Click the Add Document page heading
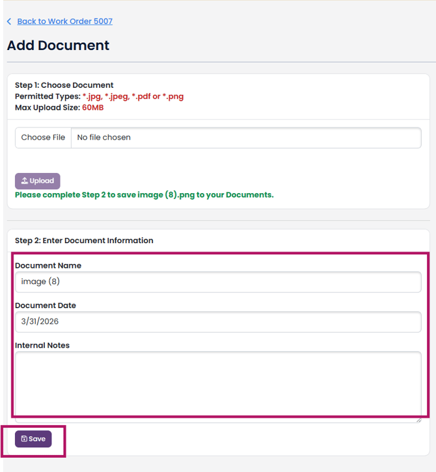Viewport: 436px width, 472px height. (x=58, y=46)
